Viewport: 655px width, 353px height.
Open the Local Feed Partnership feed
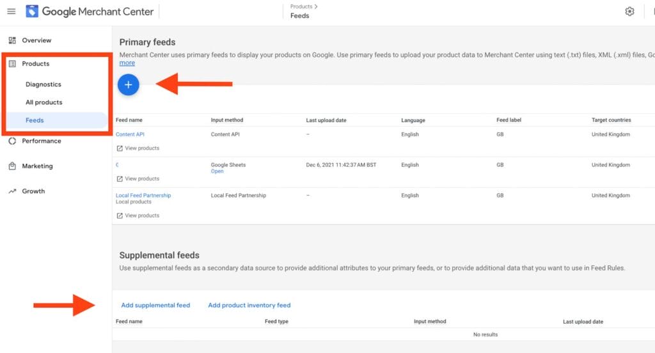pos(143,195)
